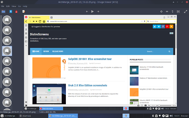Open the ArchMerge application menu on the bottom panel
The image size is (189, 118).
8,116
